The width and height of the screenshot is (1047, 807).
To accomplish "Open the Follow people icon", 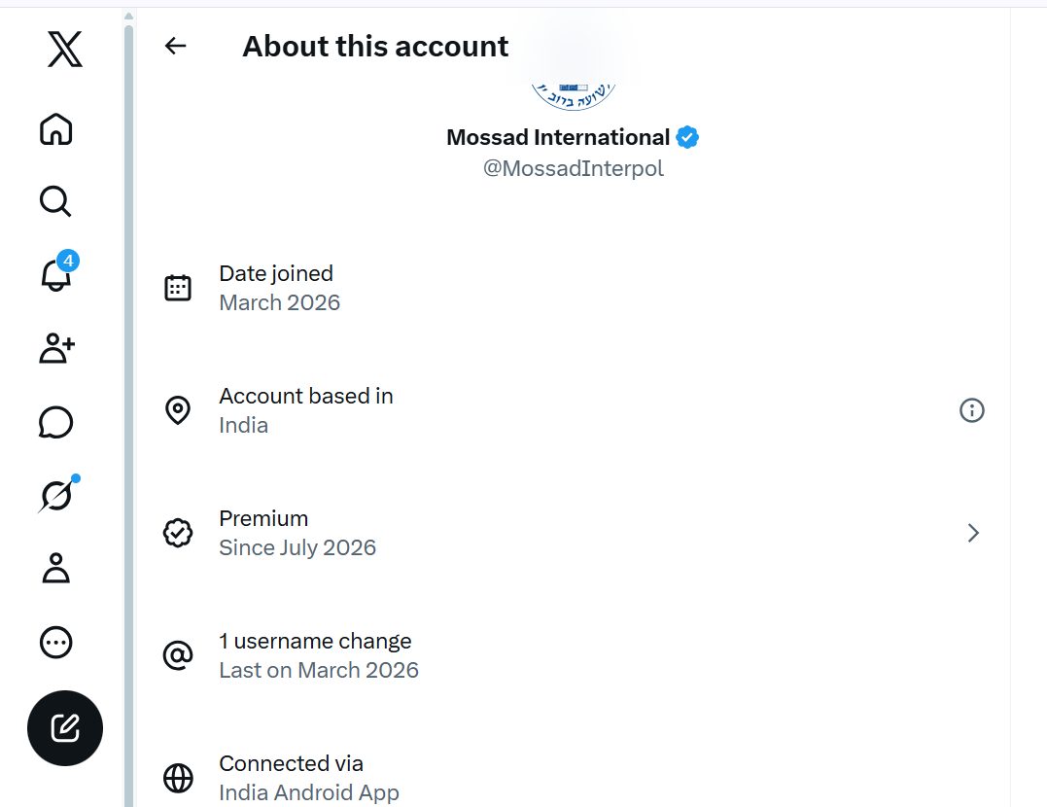I will pyautogui.click(x=56, y=348).
